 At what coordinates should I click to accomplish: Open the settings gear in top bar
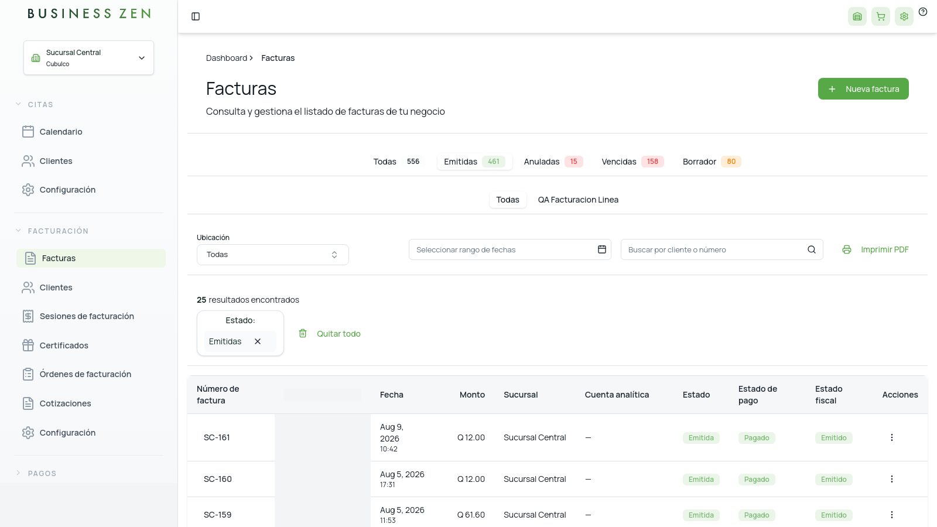tap(904, 16)
